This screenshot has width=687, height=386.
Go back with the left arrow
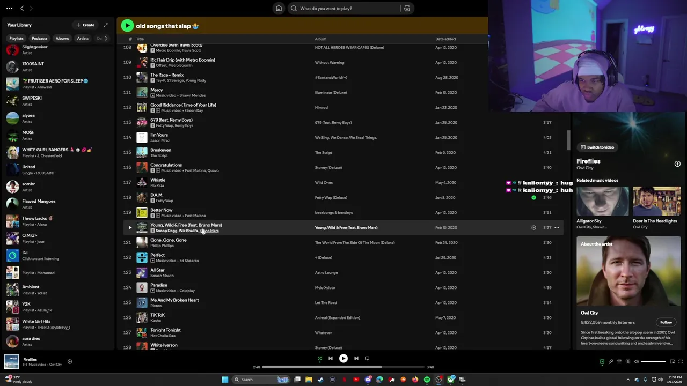[x=22, y=8]
